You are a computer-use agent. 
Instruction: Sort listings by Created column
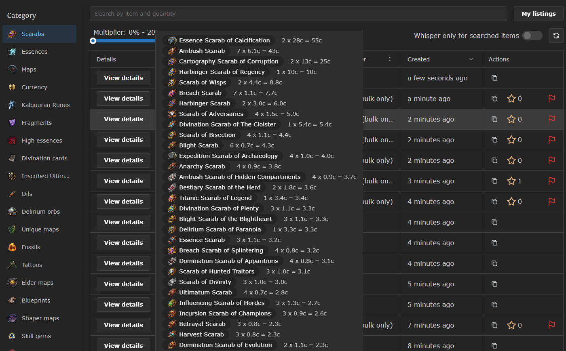tap(418, 59)
